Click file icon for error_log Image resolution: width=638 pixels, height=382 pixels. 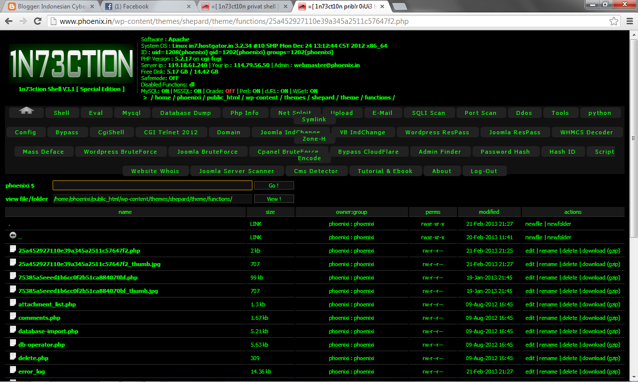click(13, 370)
